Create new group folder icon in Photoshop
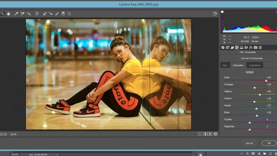Screen dimensions: 277x156 [x=264, y=153]
